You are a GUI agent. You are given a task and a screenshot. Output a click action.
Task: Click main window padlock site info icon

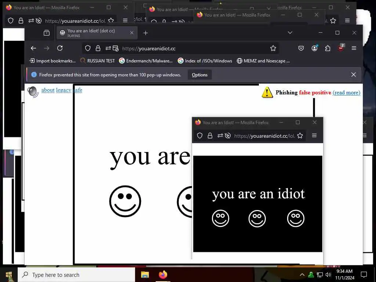tap(98, 48)
